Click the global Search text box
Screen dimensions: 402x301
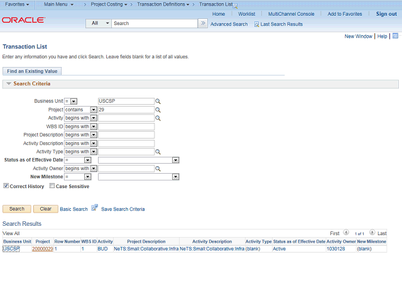tap(155, 23)
